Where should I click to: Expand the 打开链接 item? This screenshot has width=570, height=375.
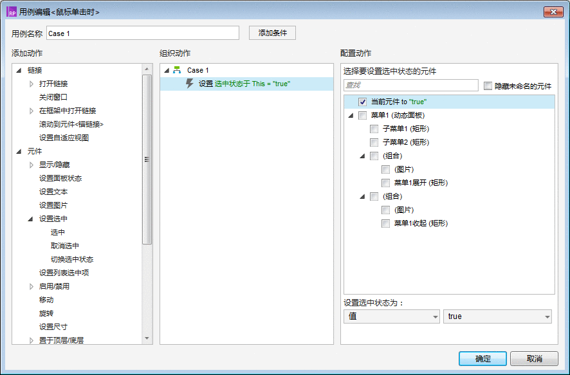coord(32,84)
